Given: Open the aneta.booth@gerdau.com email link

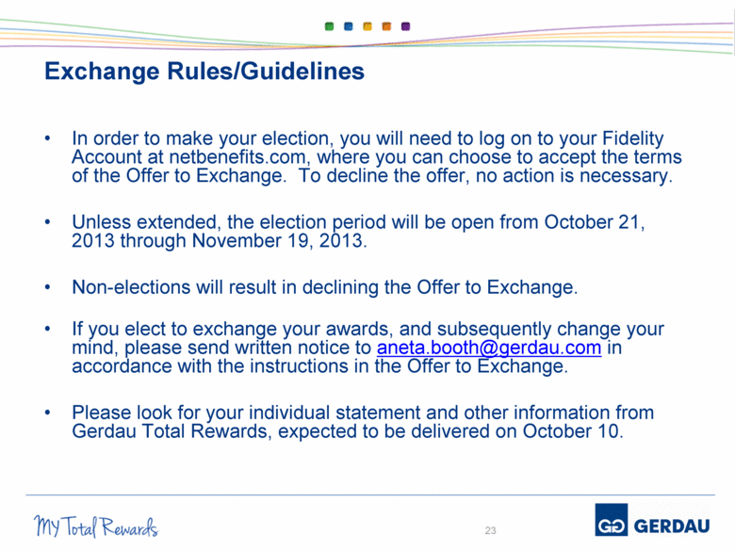Looking at the screenshot, I should tap(489, 349).
